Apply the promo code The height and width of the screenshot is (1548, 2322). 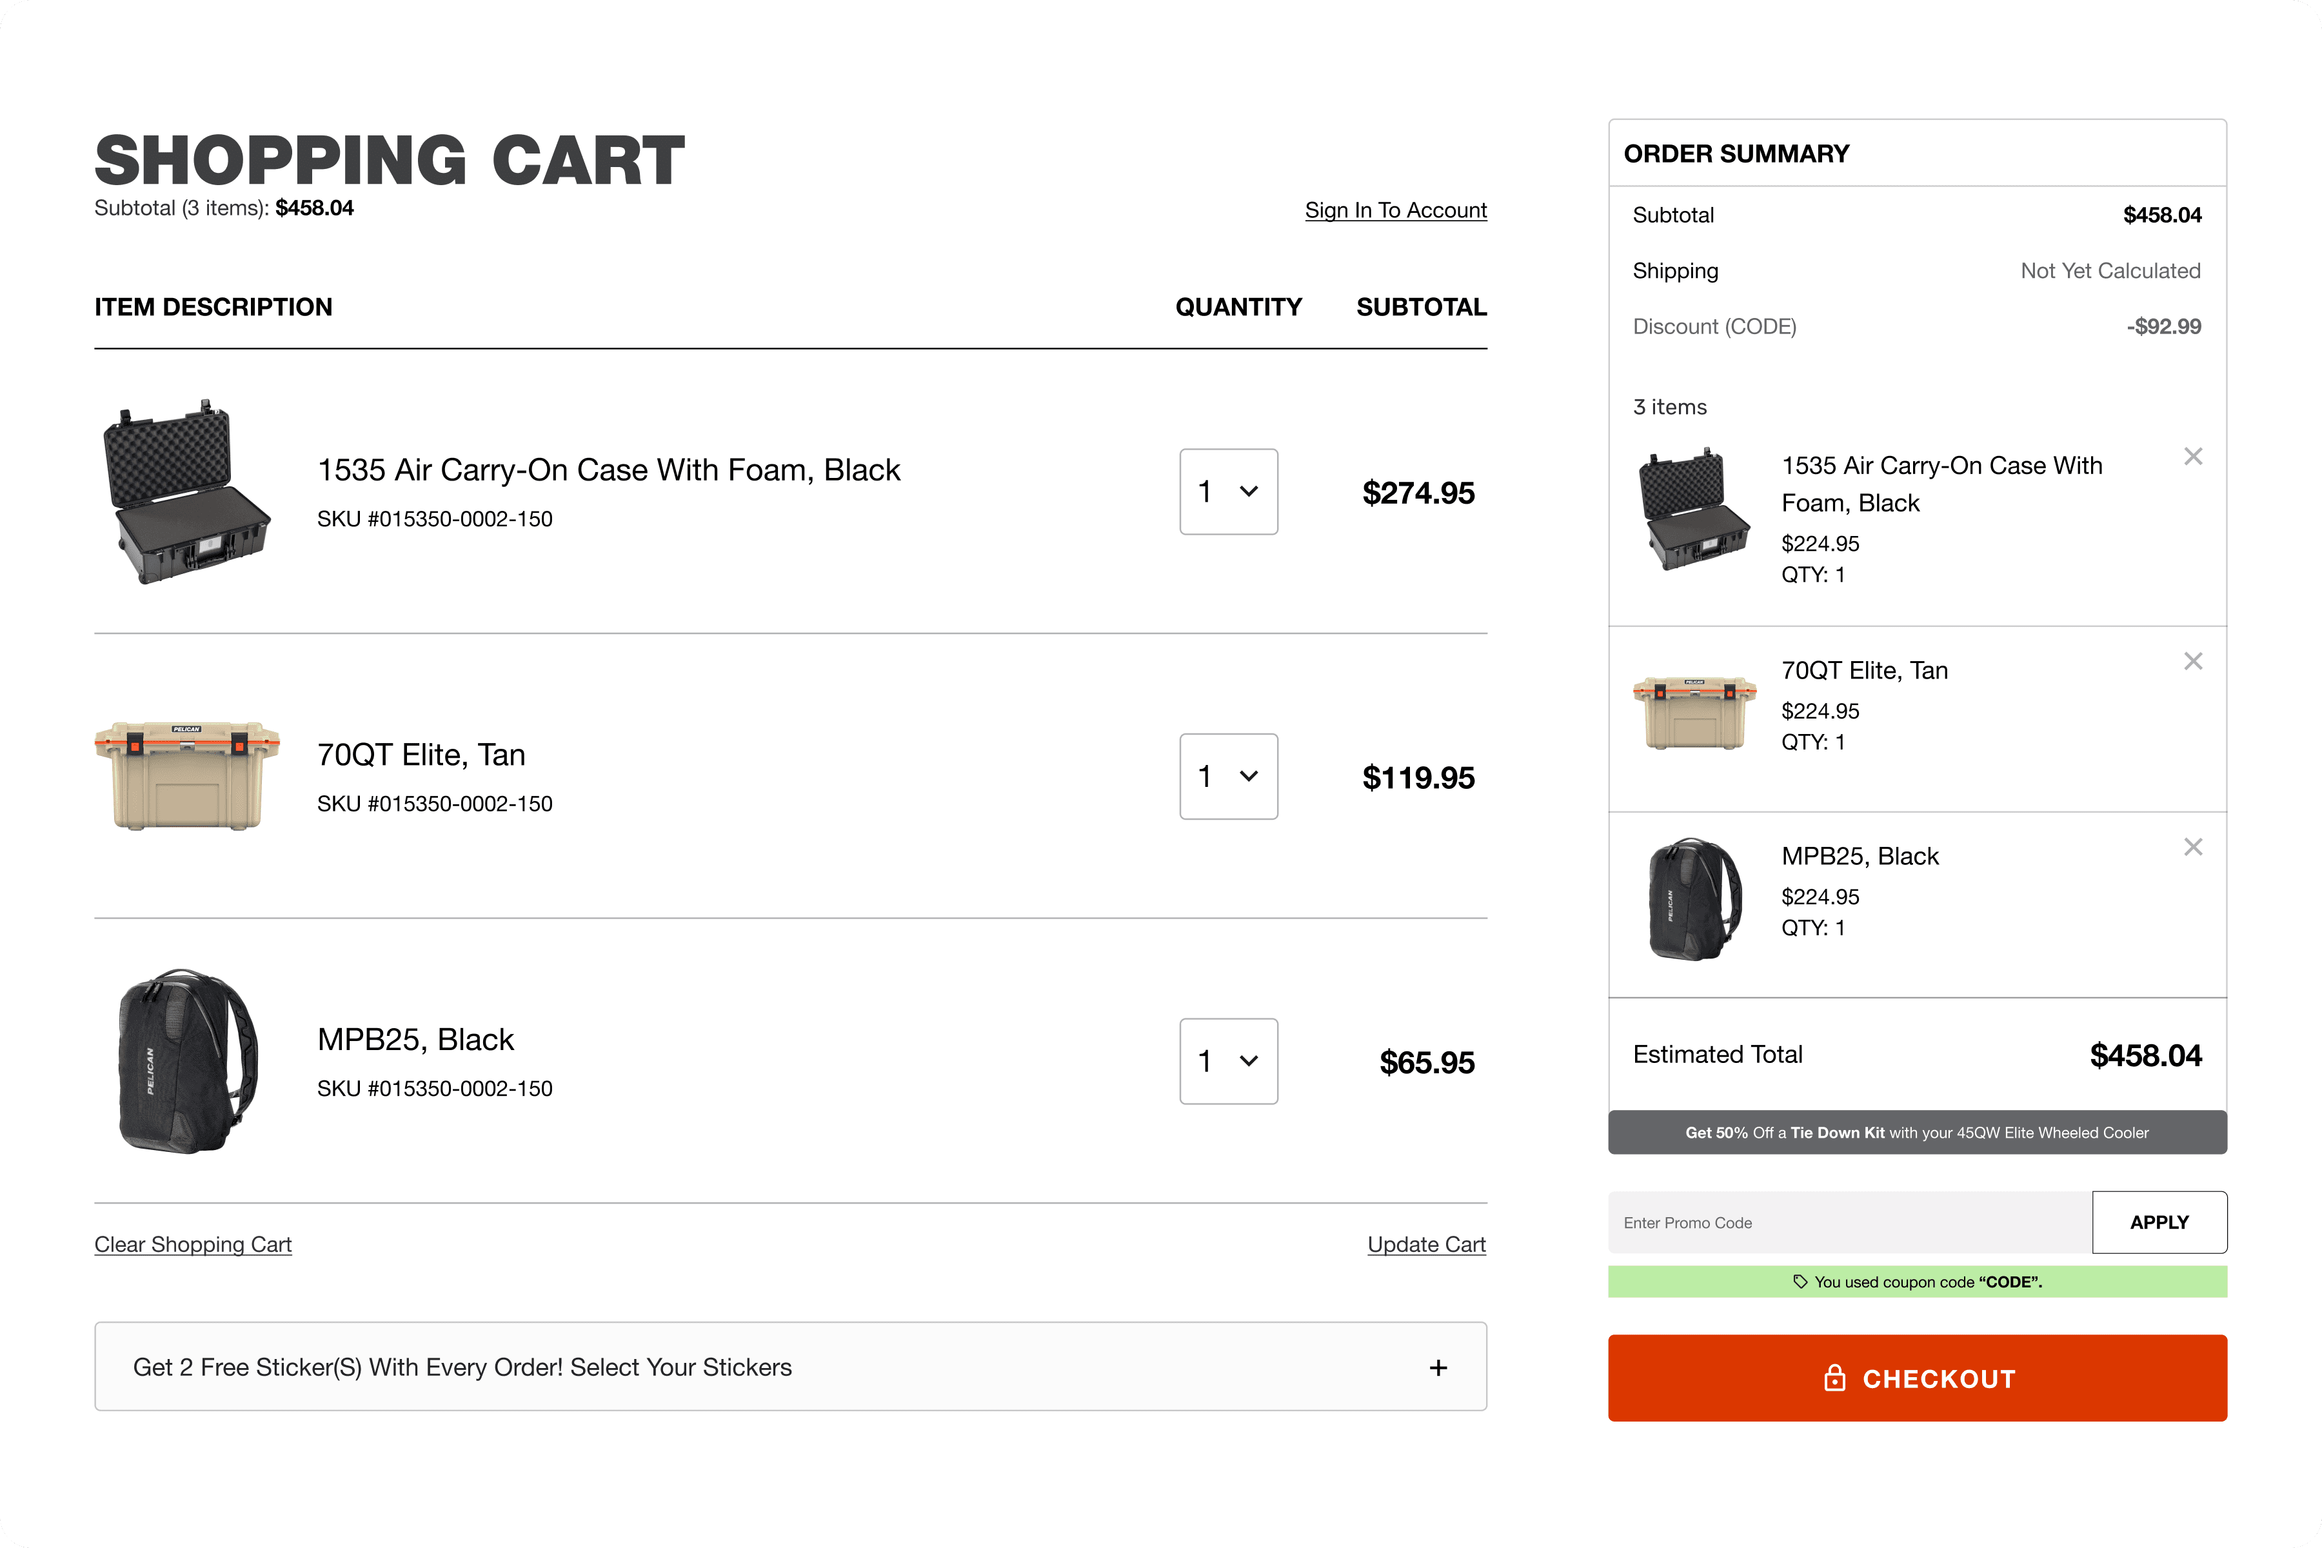(x=2158, y=1222)
